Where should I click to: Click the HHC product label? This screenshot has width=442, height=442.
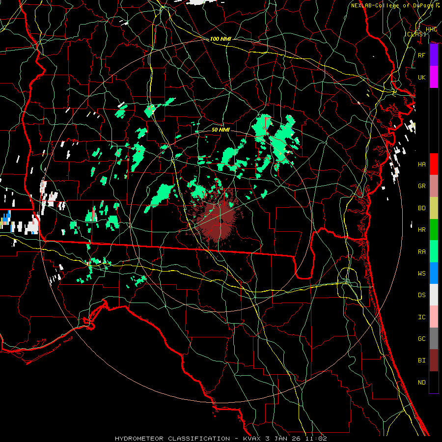(x=431, y=29)
